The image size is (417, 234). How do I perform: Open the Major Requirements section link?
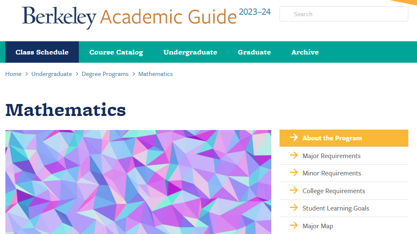(332, 156)
